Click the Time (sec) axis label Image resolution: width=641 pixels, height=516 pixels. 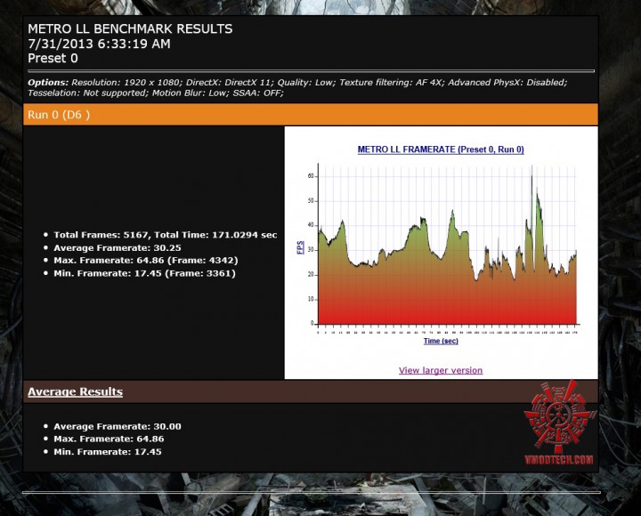441,341
